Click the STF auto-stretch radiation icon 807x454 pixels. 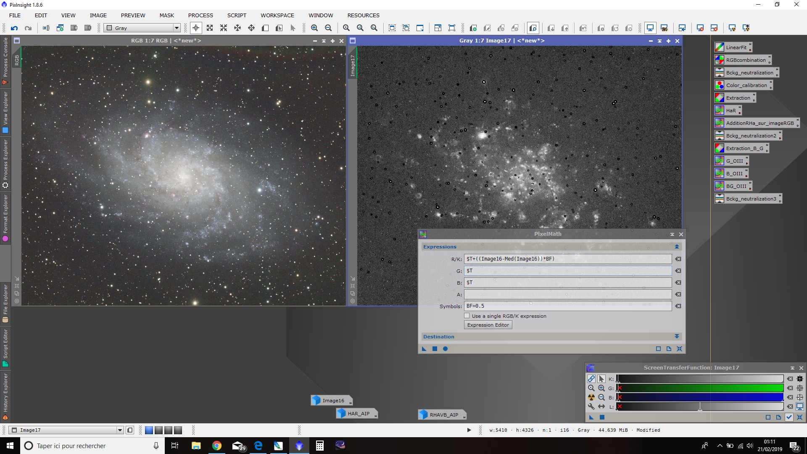(591, 397)
